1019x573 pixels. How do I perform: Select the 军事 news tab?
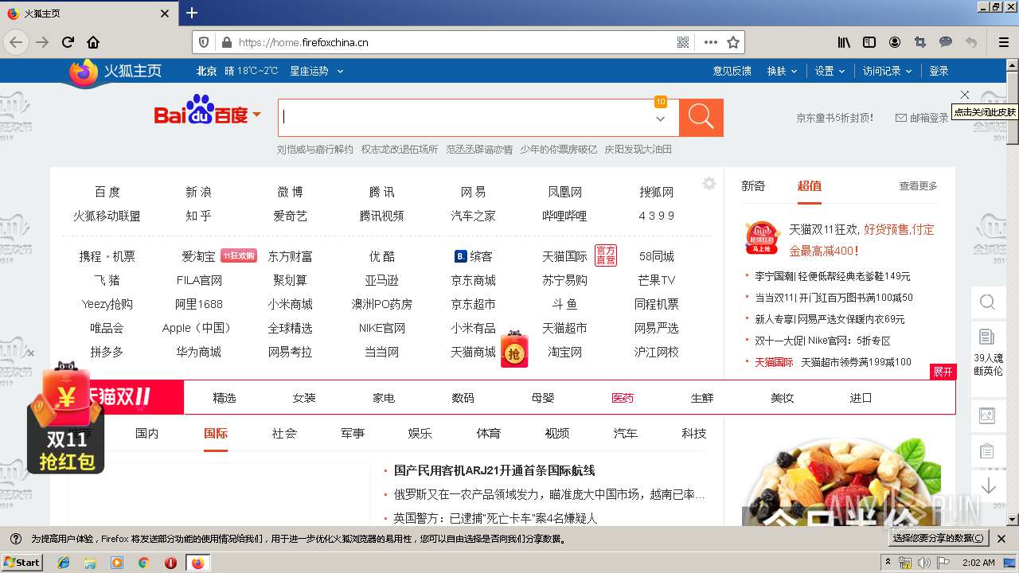coord(353,434)
